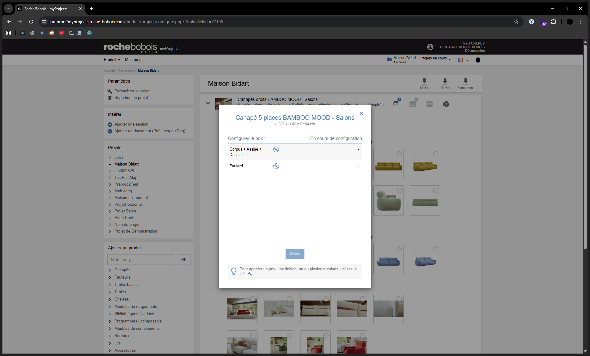Select the green headrest sofa circle
This screenshot has width=590, height=356.
coord(399,190)
